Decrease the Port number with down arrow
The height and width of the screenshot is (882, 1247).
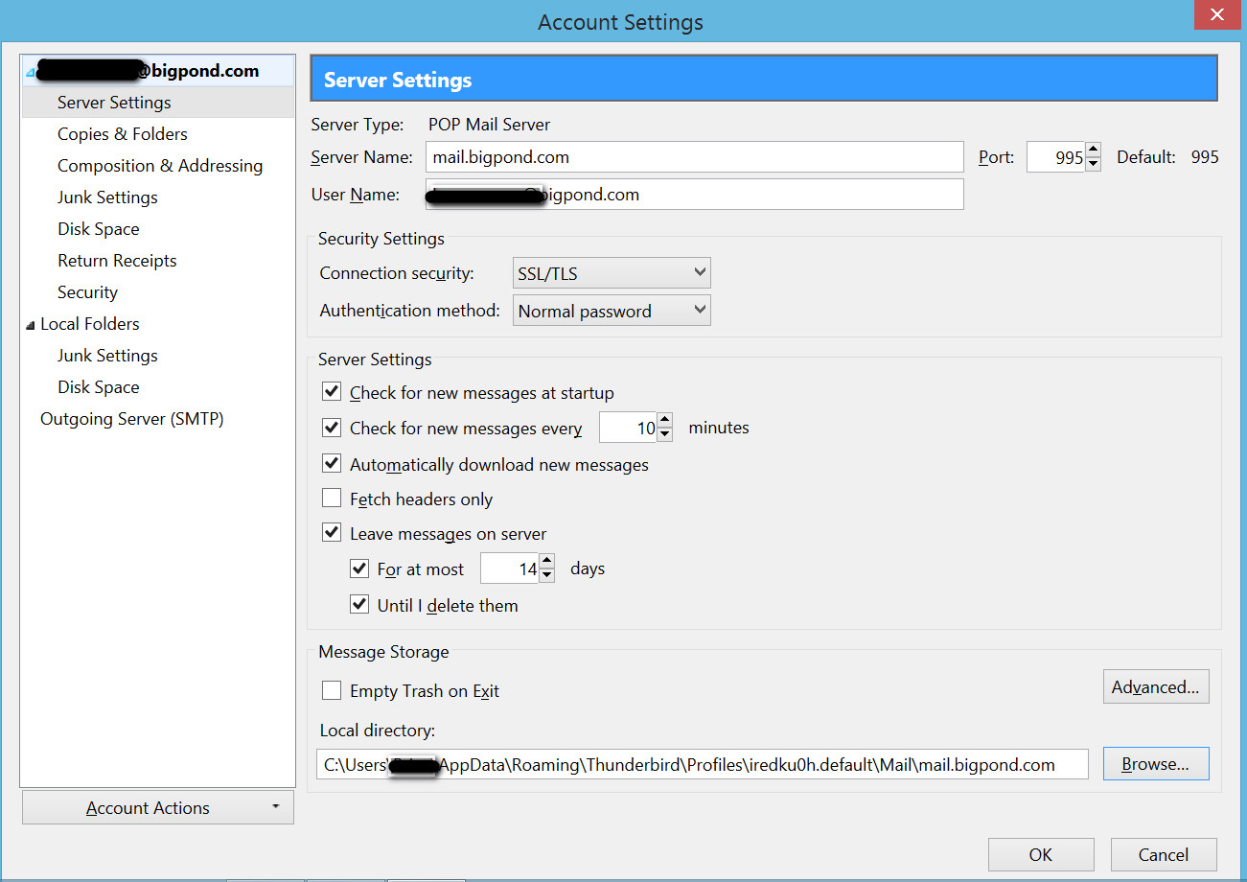pos(1094,164)
